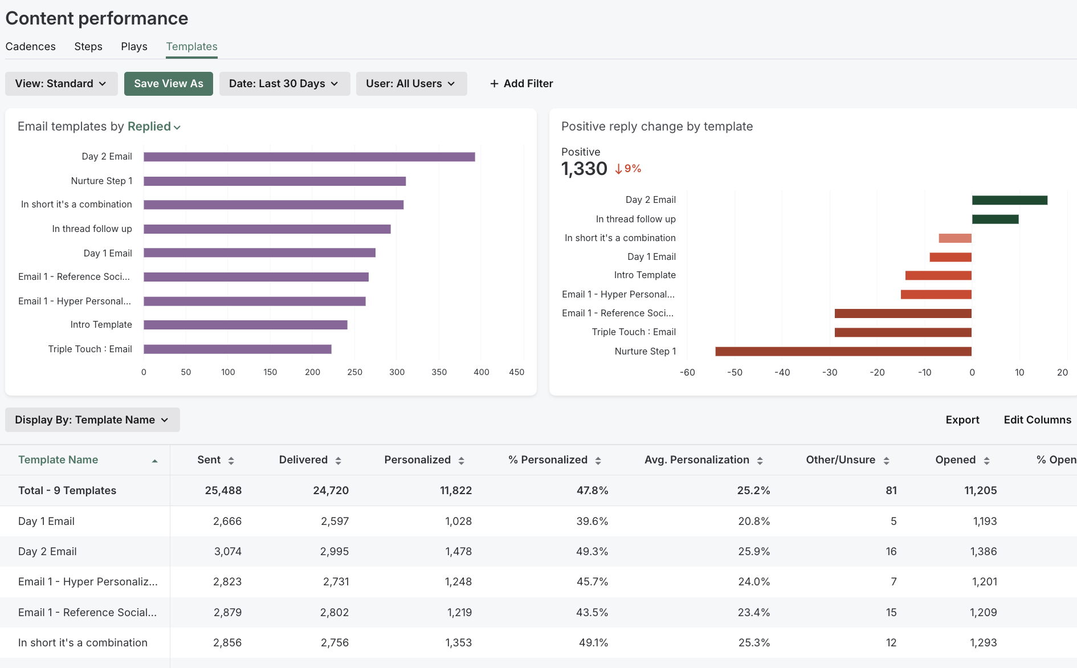Open the View: Standard dropdown
Screen dimensions: 1077x668
[61, 83]
